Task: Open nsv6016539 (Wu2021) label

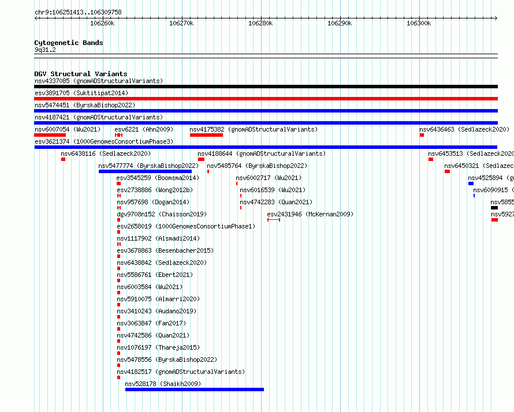Action: pos(273,190)
